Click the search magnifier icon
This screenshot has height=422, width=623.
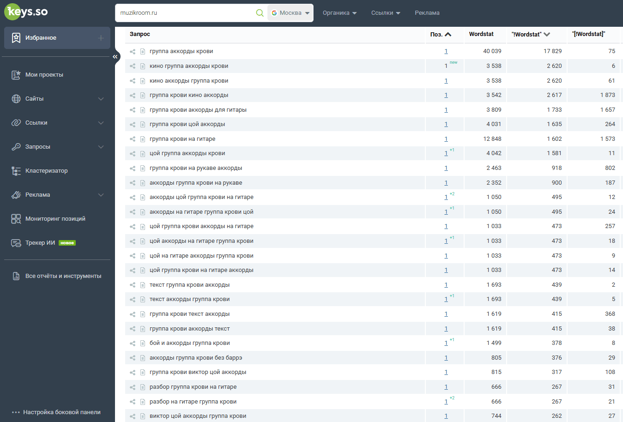[x=260, y=13]
